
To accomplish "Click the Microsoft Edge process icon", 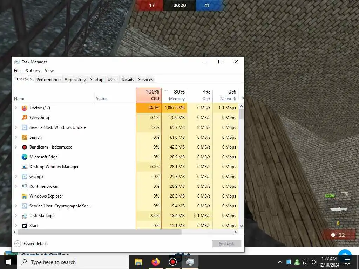I will [24, 157].
